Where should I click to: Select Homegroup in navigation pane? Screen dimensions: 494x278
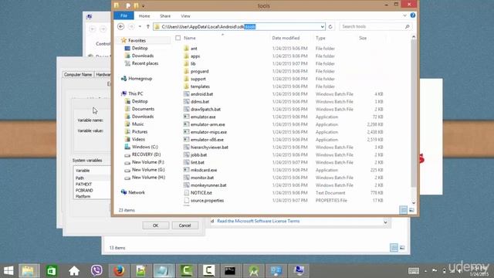pos(140,79)
